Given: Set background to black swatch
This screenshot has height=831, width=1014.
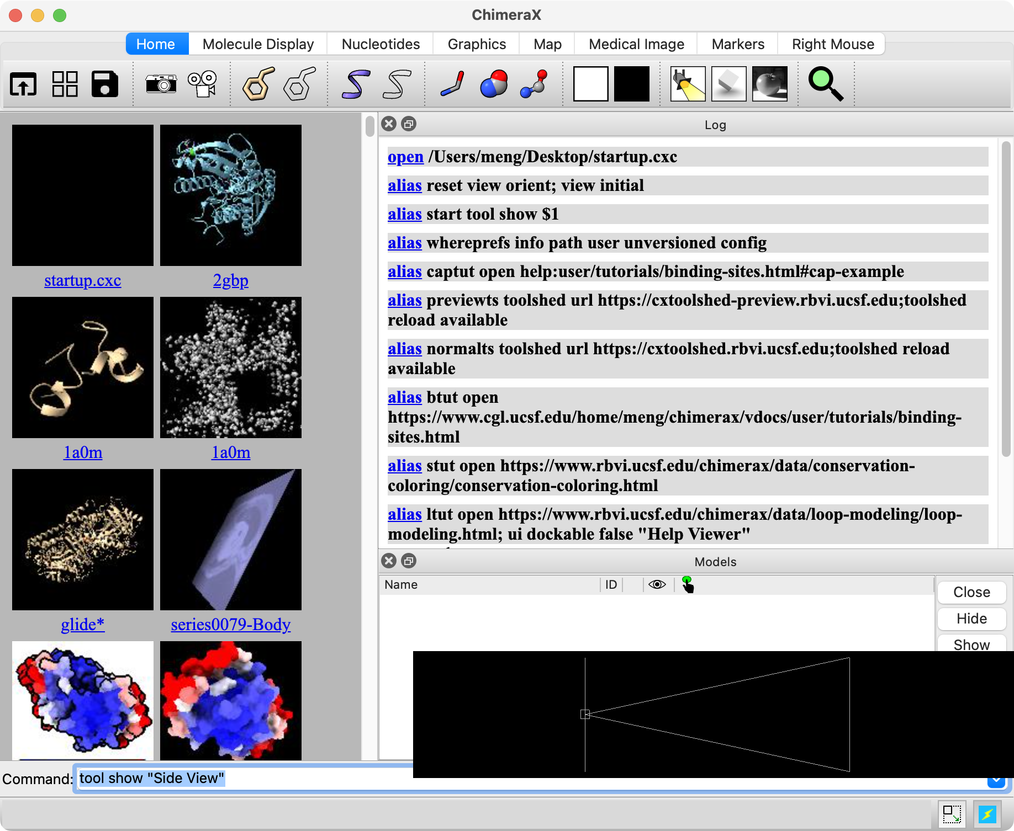Looking at the screenshot, I should tap(632, 84).
